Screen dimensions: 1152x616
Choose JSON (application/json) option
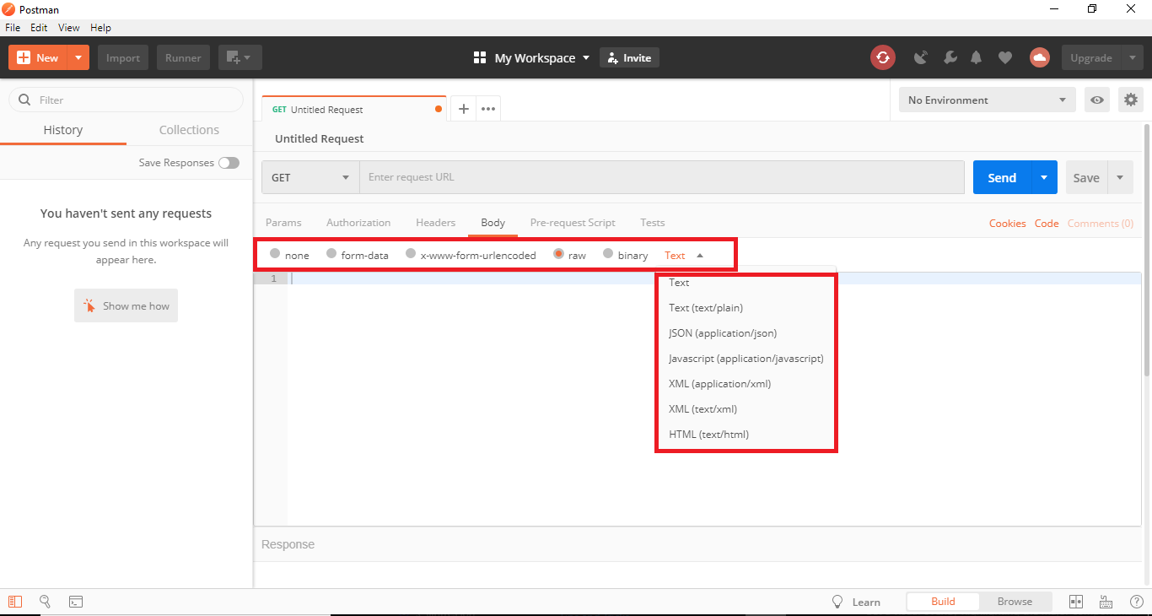[x=723, y=333]
